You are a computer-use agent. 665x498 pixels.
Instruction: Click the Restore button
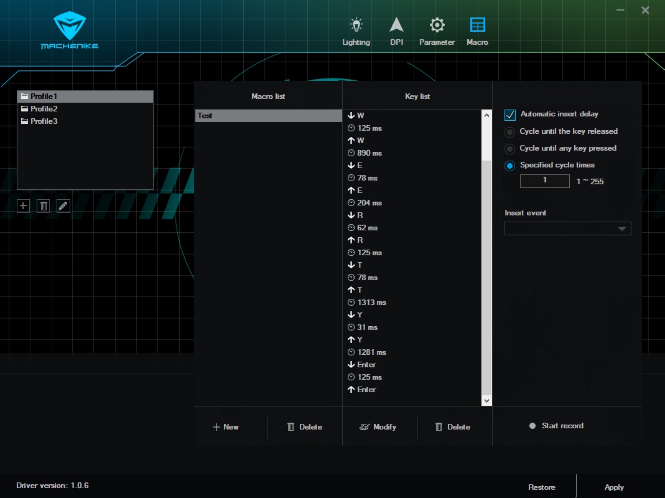tap(542, 487)
